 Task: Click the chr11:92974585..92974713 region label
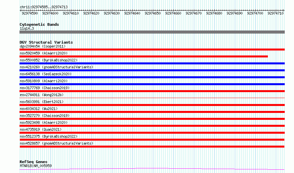[44, 7]
